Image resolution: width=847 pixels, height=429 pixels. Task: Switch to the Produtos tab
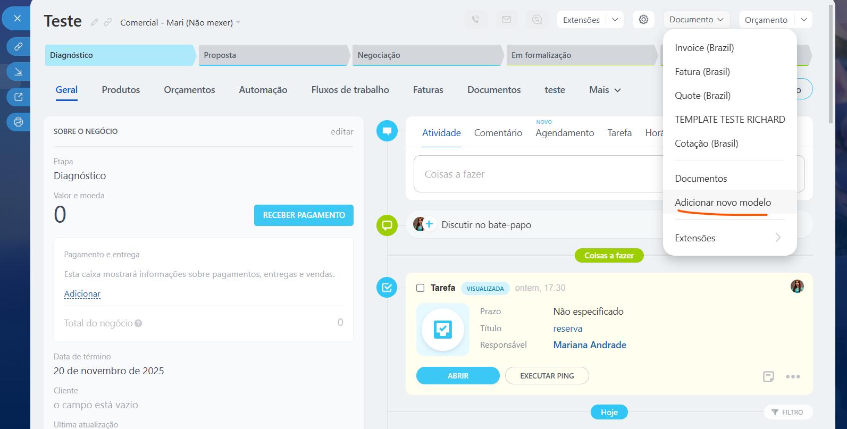[x=121, y=90]
